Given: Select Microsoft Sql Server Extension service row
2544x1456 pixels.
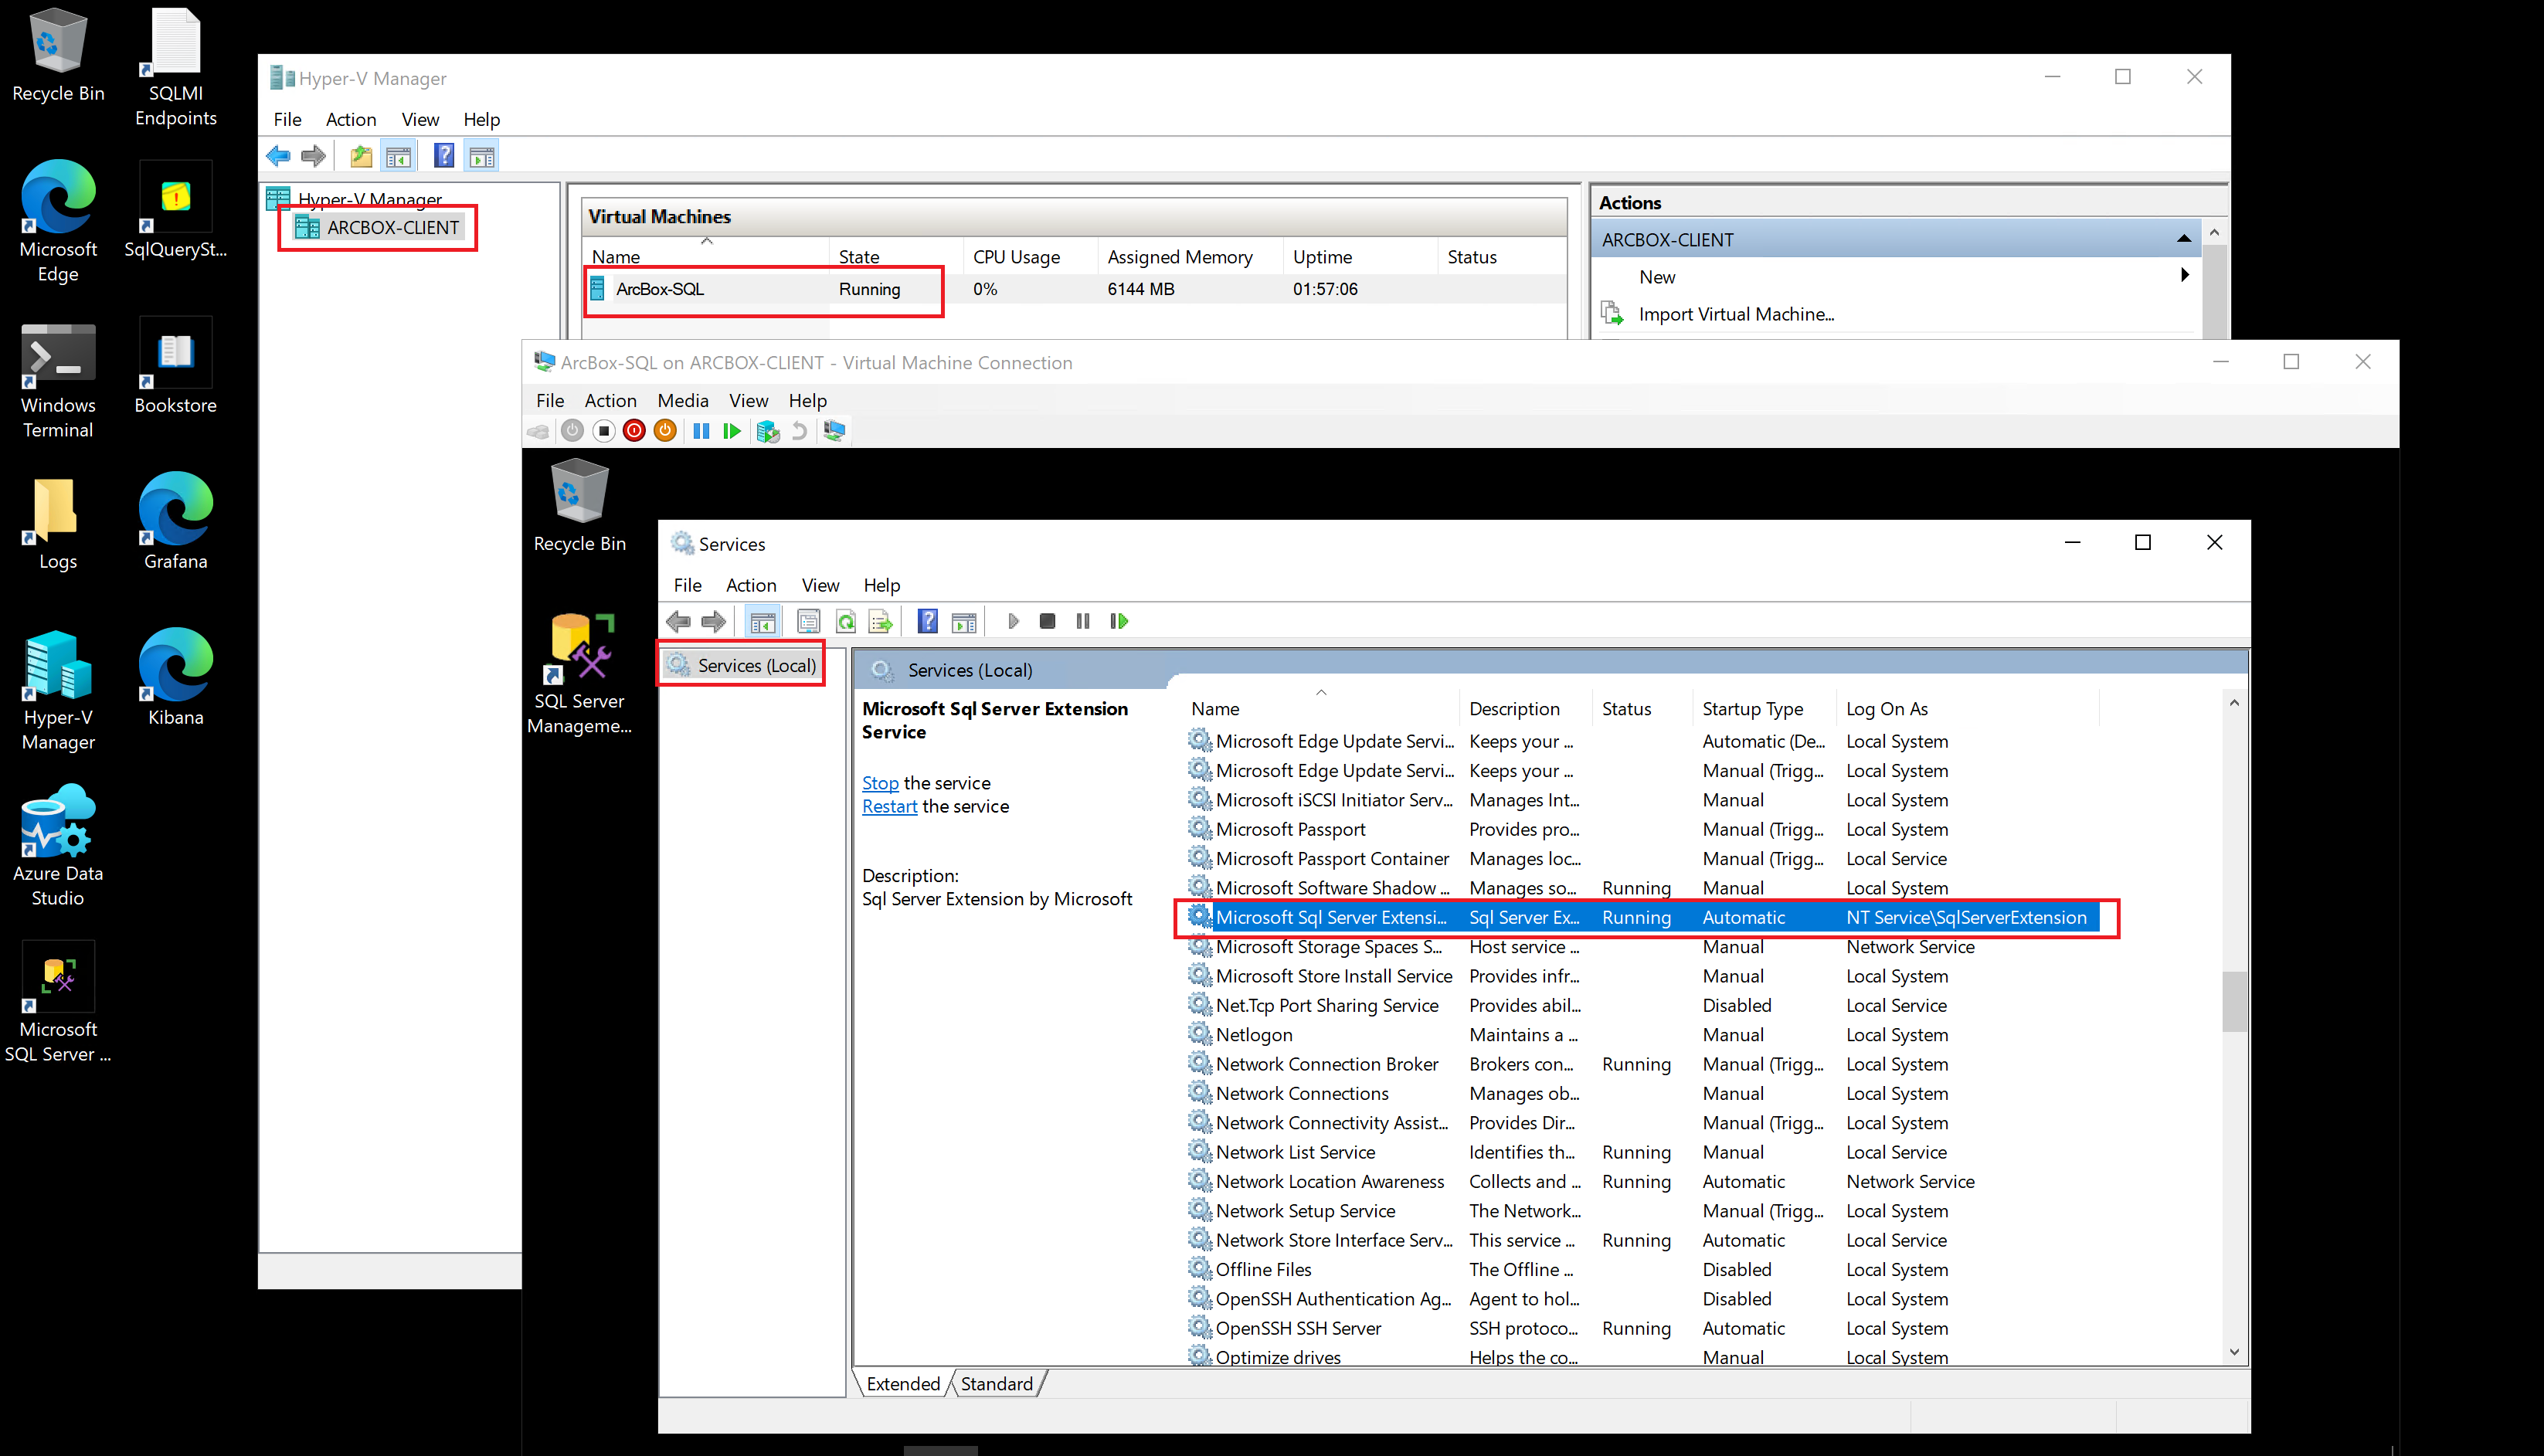Looking at the screenshot, I should click(x=1642, y=917).
